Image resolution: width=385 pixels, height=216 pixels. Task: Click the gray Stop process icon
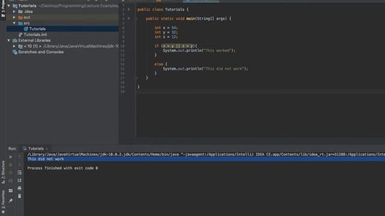coord(11,165)
